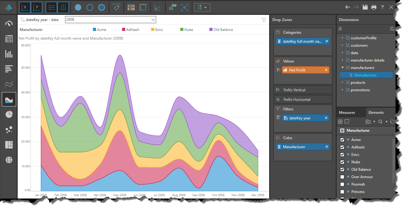Uncheck the Acme manufacturer checkbox

point(342,140)
